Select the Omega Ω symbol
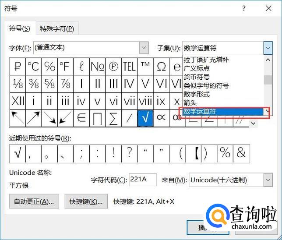This screenshot has width=282, height=240. (x=161, y=67)
